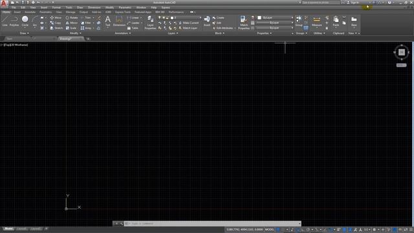The height and width of the screenshot is (233, 414).
Task: Expand the Draw panel
Action: pos(25,33)
